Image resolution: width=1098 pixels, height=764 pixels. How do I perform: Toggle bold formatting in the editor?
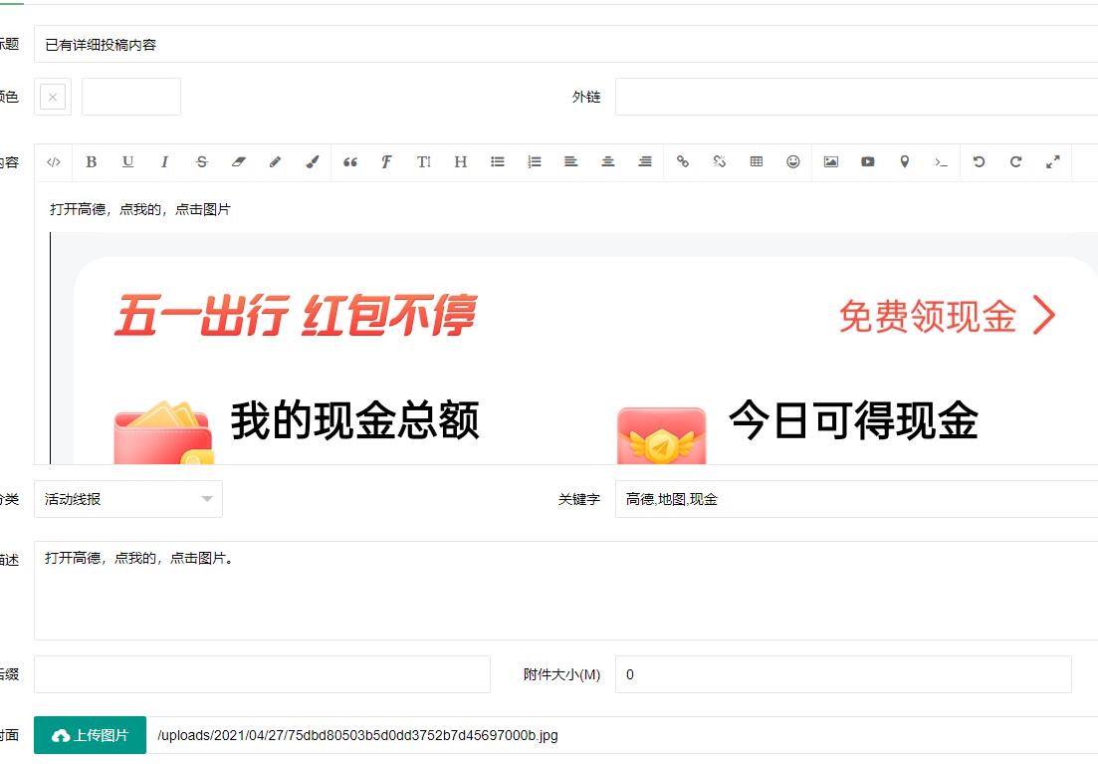click(91, 161)
